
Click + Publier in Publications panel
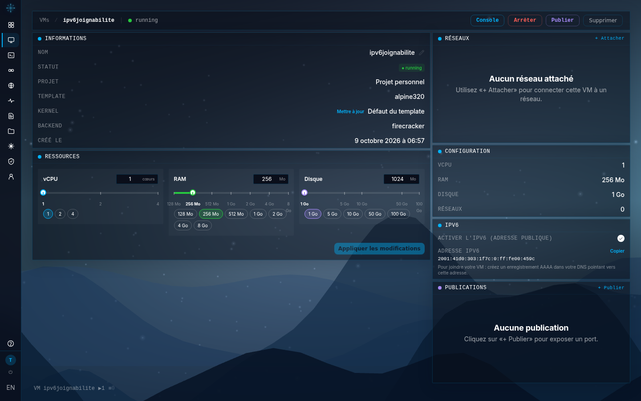(x=611, y=288)
